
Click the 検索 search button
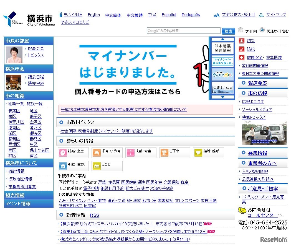[229, 31]
